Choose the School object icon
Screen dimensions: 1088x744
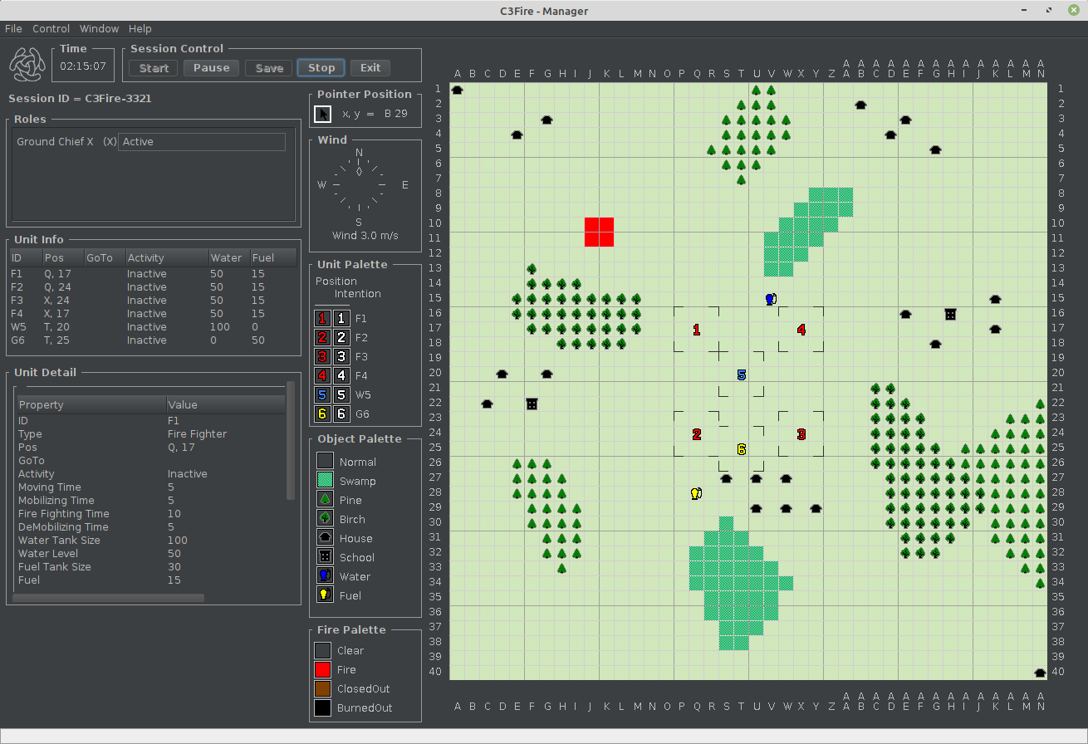(324, 557)
